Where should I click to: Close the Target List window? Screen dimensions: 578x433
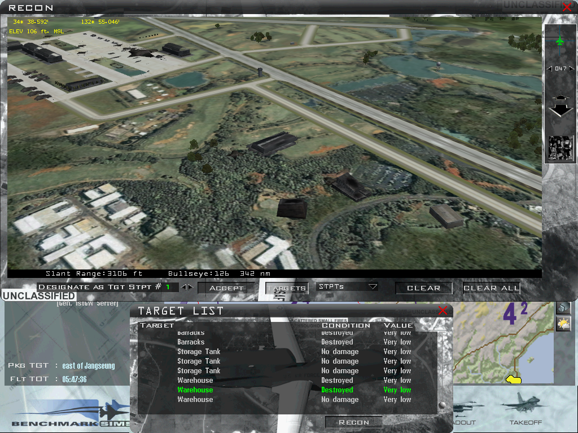(443, 311)
